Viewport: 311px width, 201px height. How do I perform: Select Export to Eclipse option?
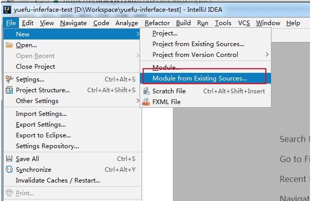43,135
